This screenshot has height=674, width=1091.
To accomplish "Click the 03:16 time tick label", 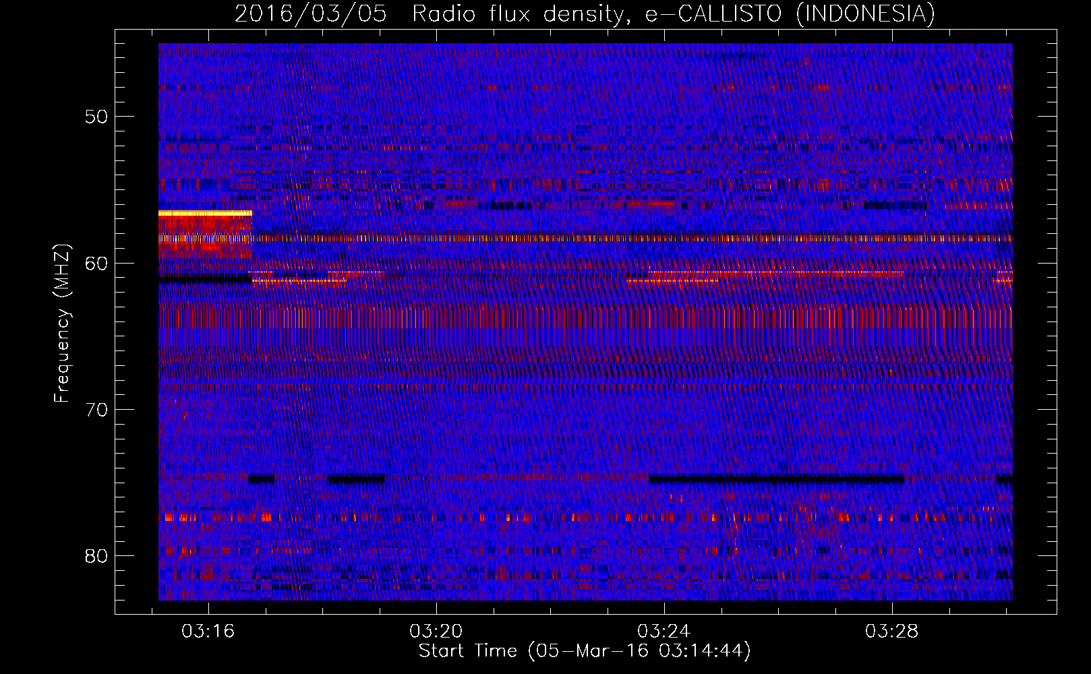I will tap(208, 632).
